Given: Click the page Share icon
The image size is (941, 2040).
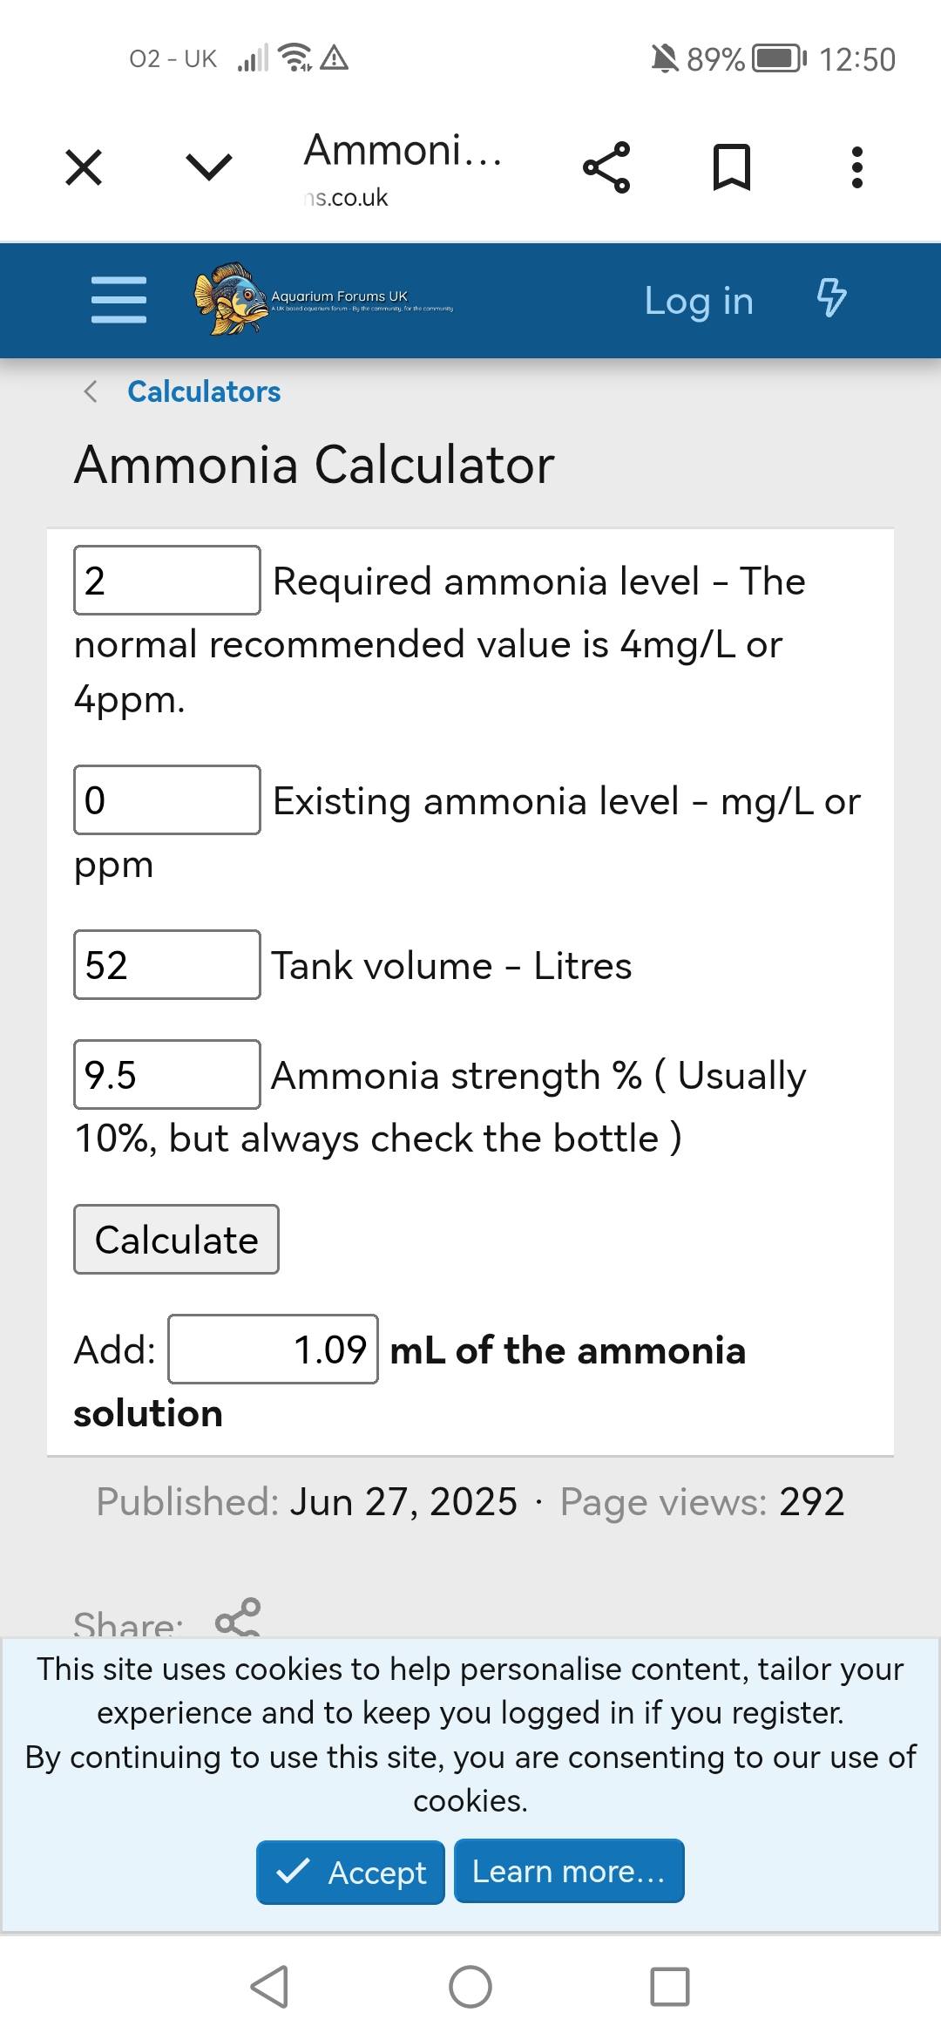Looking at the screenshot, I should [x=238, y=1618].
